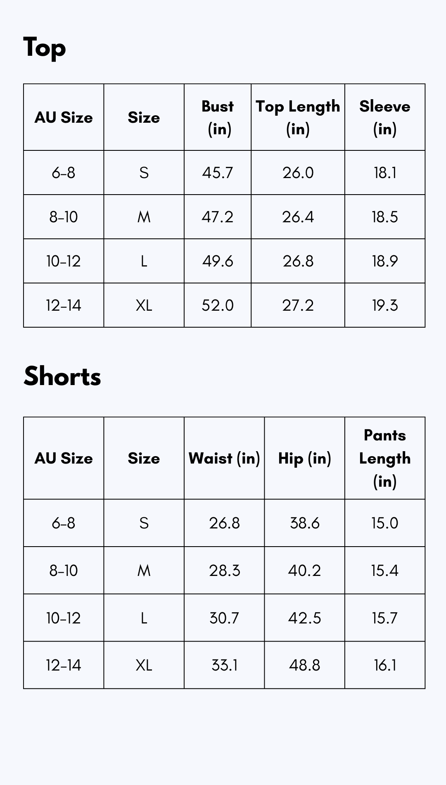Click the "Shorts" section heading
Viewport: 446px width, 785px height.
pyautogui.click(x=62, y=376)
